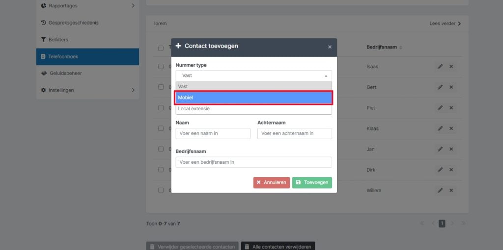The height and width of the screenshot is (250, 503).
Task: Check the Klaas row checkbox
Action: pyautogui.click(x=161, y=128)
